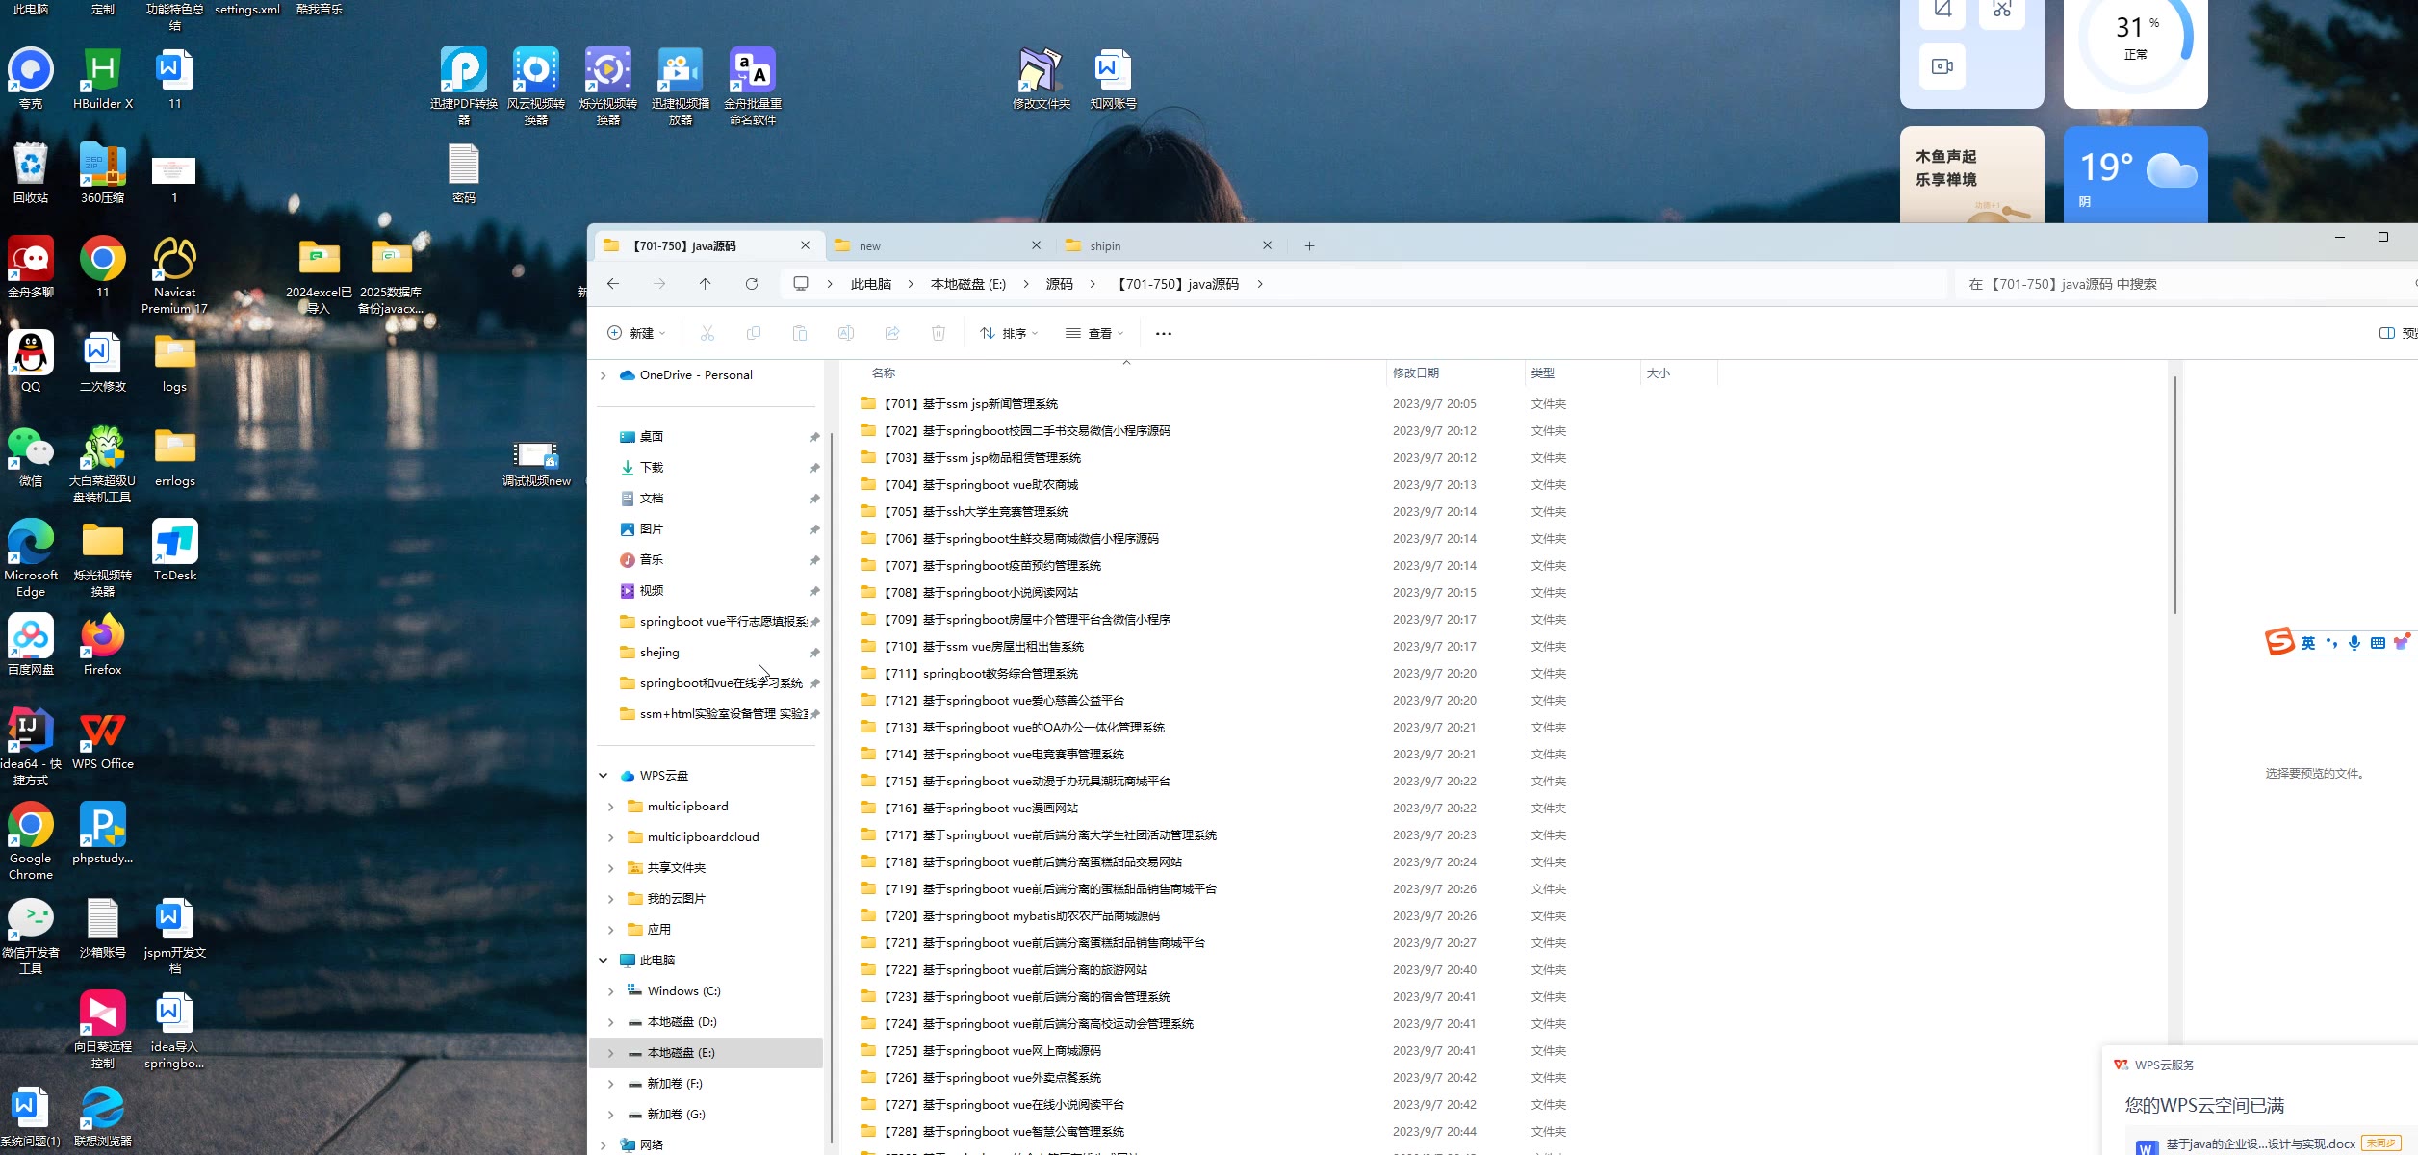2418x1155 pixels.
Task: Close the shipin tab
Action: pyautogui.click(x=1268, y=245)
